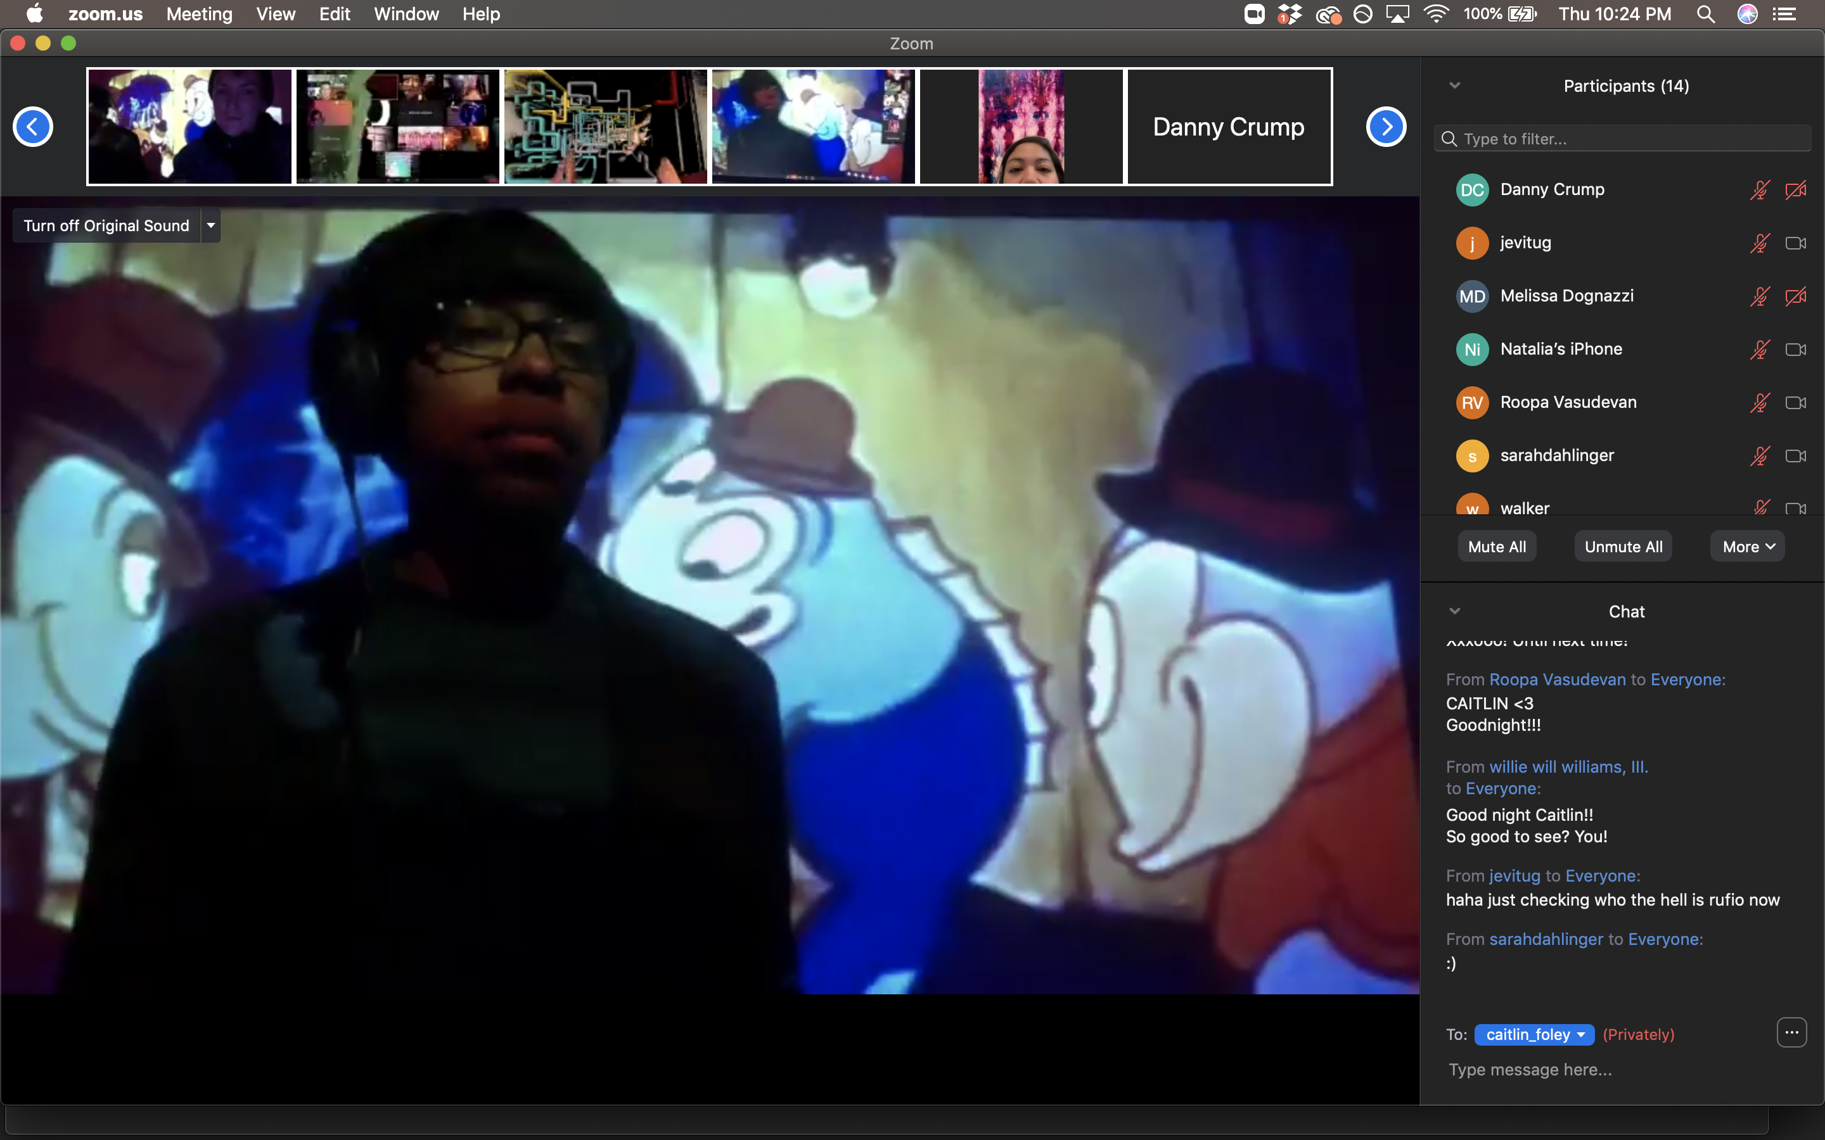The width and height of the screenshot is (1825, 1140).
Task: Click walker's muted microphone icon
Action: (1761, 507)
